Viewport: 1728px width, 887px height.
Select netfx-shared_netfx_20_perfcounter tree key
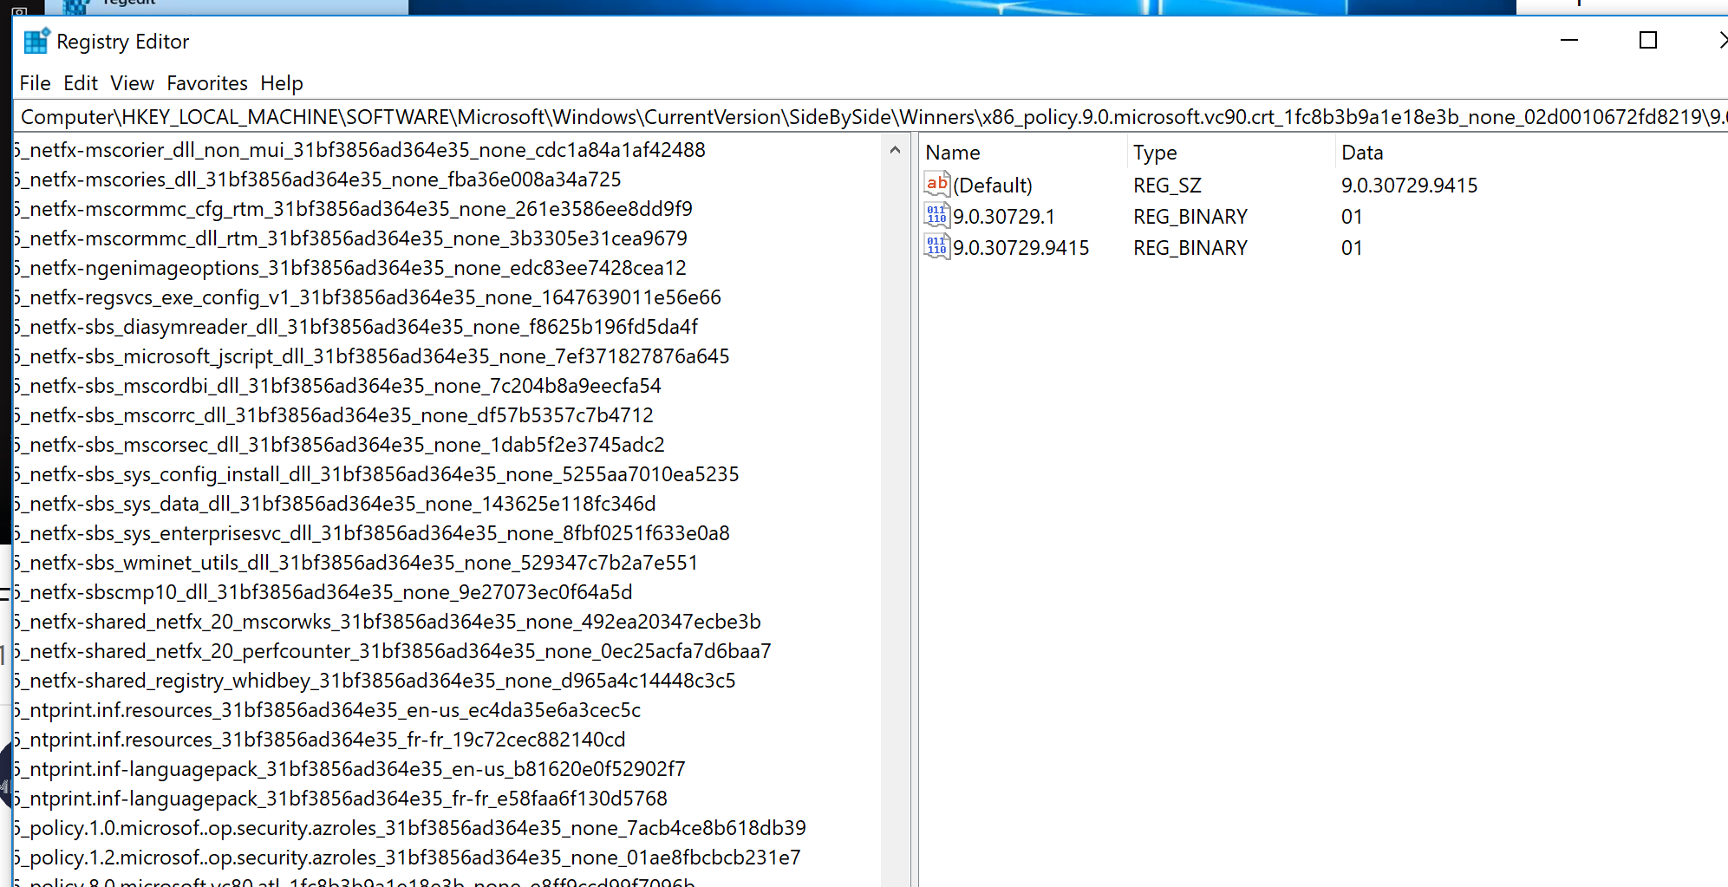pos(393,651)
